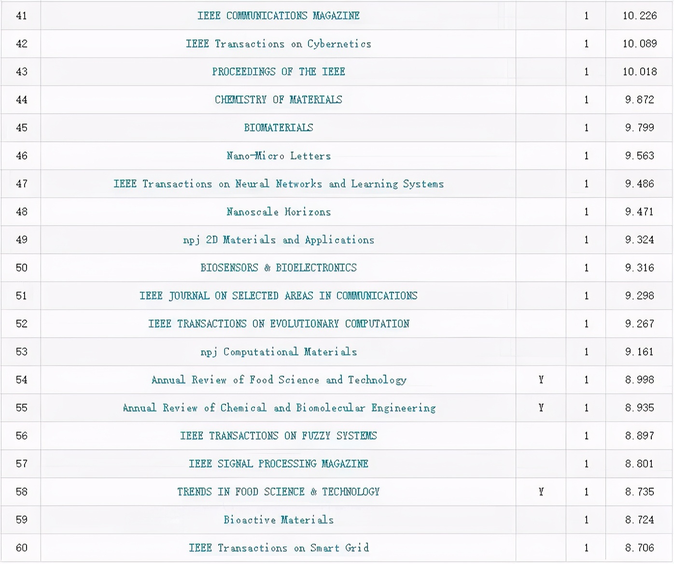Open Bioactive Materials journal link
The width and height of the screenshot is (674, 564).
279,520
